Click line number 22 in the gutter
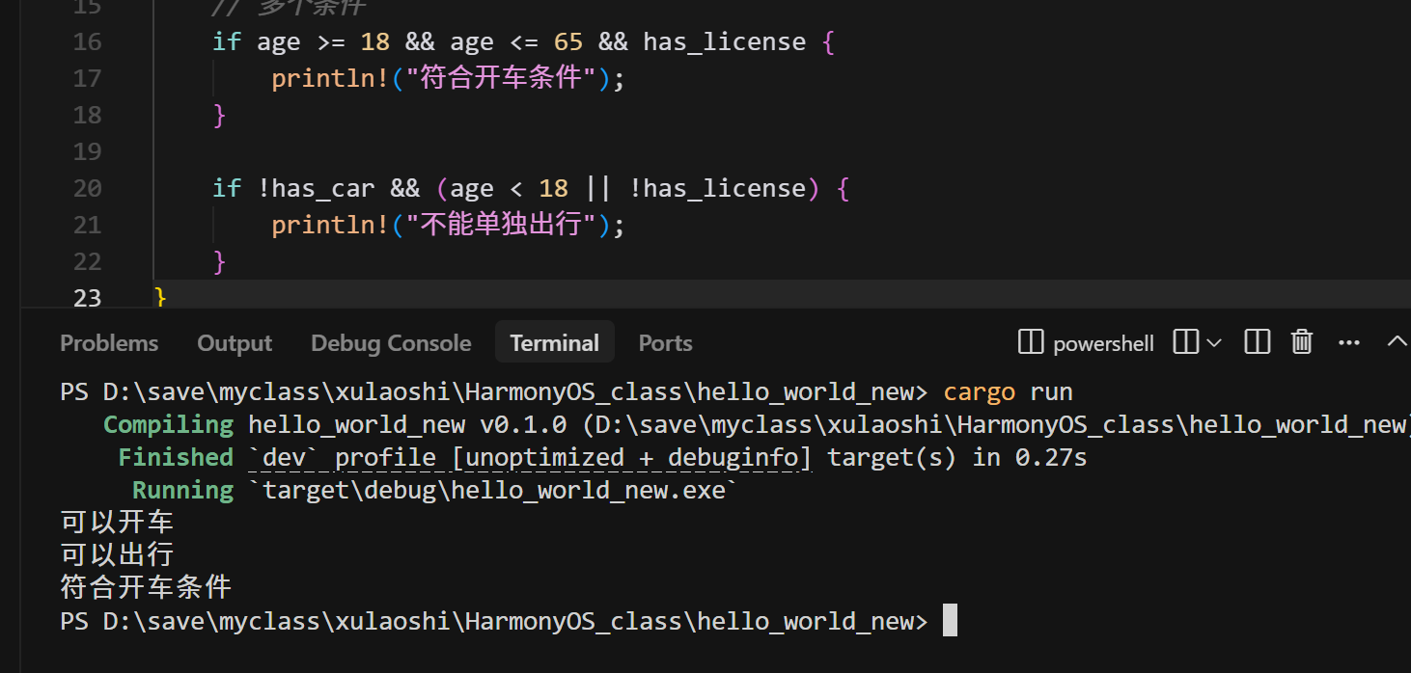 pos(87,261)
